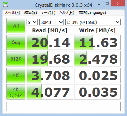Click the Write [MB/s] column header
The height and width of the screenshot is (116, 127).
[x=97, y=30]
